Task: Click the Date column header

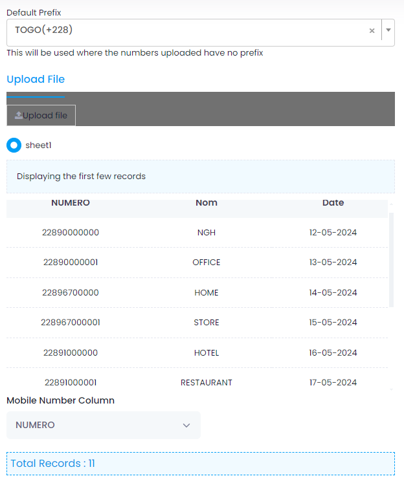Action: pyautogui.click(x=333, y=203)
